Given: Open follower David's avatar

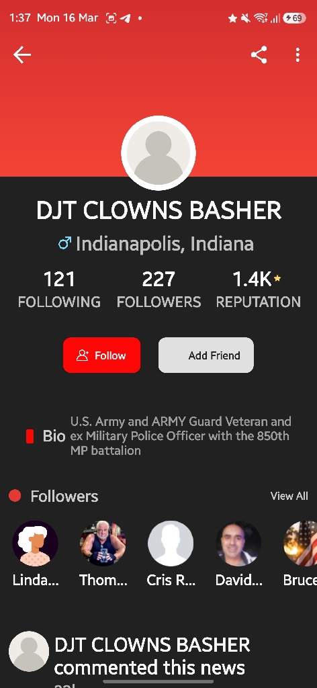Looking at the screenshot, I should 238,544.
